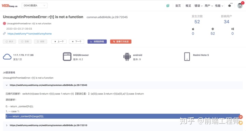Click the Windows platform icon
This screenshot has height=131, width=246.
pos(233,29)
